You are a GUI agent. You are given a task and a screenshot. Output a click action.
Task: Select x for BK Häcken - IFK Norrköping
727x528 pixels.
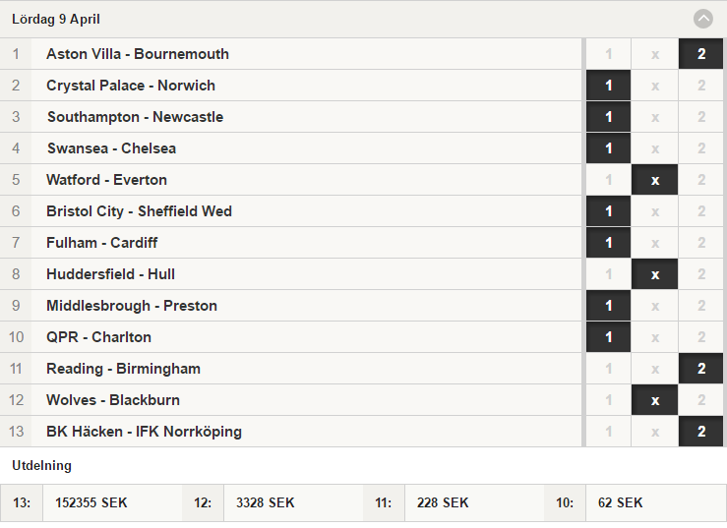pyautogui.click(x=654, y=432)
